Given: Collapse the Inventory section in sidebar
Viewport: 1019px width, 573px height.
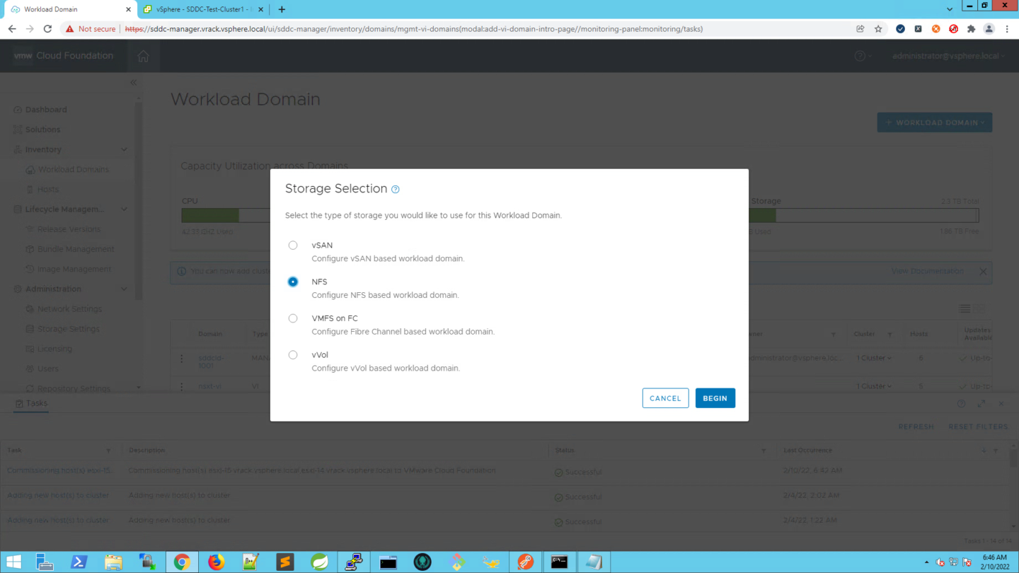Looking at the screenshot, I should pos(125,150).
